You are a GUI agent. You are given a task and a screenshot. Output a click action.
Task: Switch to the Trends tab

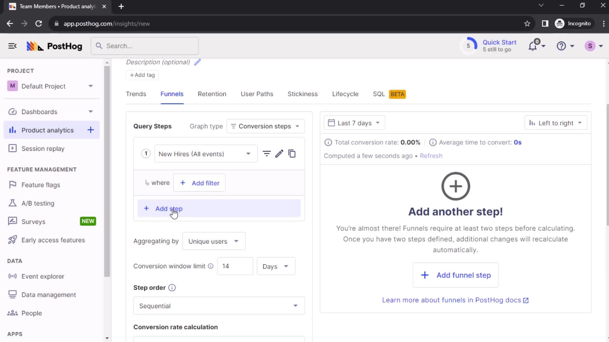click(x=136, y=94)
